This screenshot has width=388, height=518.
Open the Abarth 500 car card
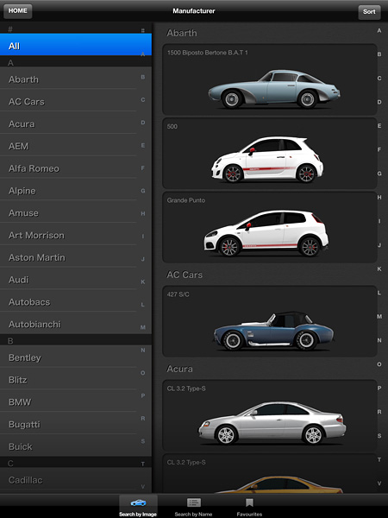270,154
